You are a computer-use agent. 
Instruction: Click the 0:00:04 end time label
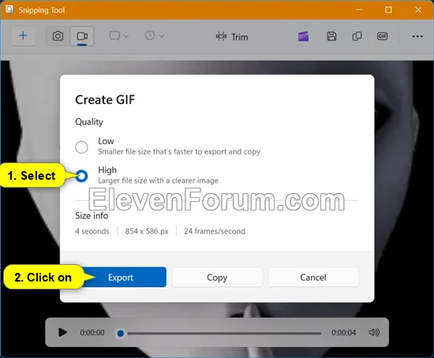tap(343, 333)
